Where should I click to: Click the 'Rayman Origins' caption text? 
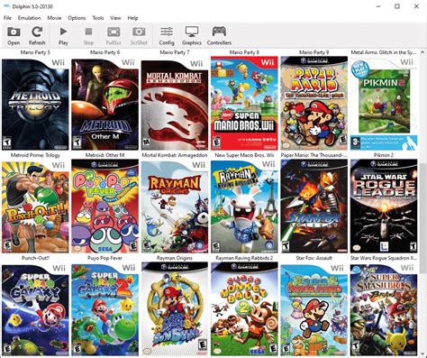[x=175, y=258]
